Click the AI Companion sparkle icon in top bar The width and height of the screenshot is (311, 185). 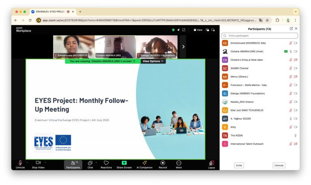[x=178, y=30]
